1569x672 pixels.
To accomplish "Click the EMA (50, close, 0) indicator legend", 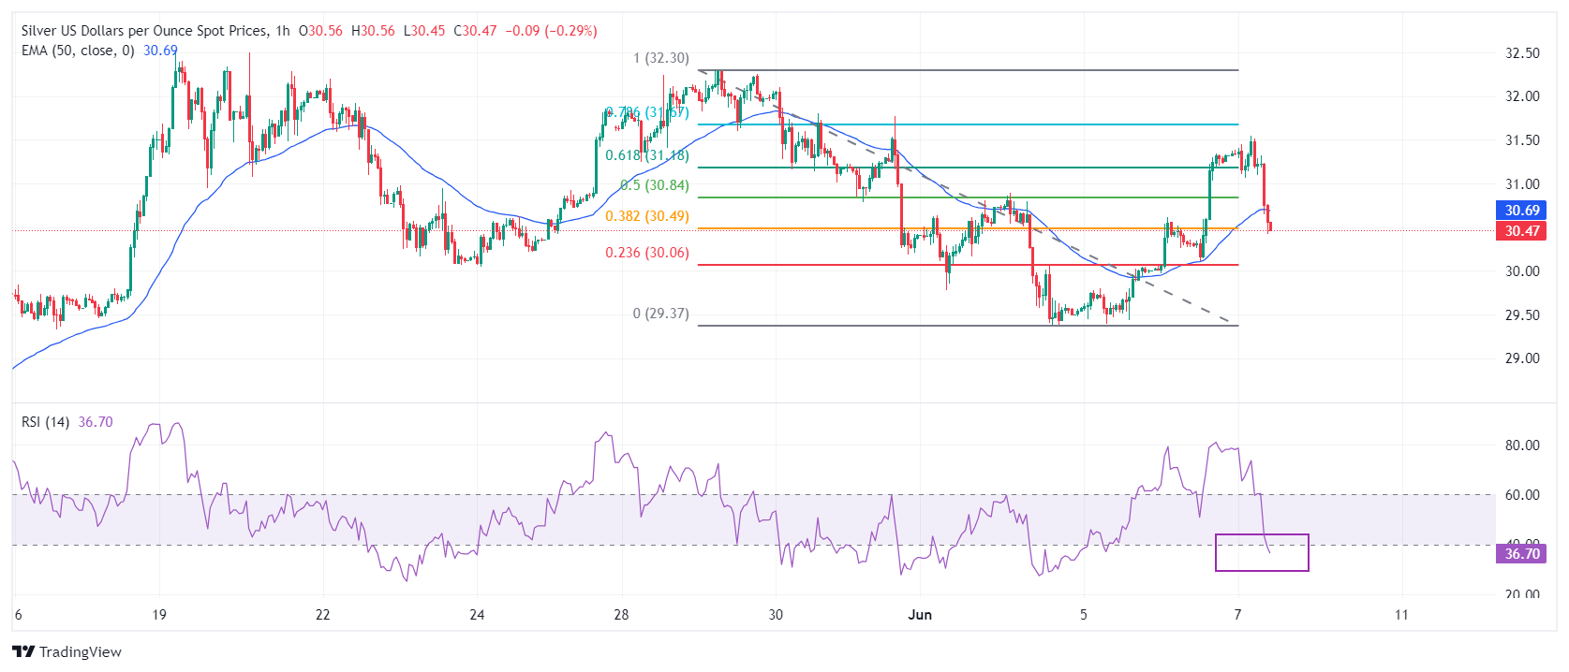I will pyautogui.click(x=78, y=51).
